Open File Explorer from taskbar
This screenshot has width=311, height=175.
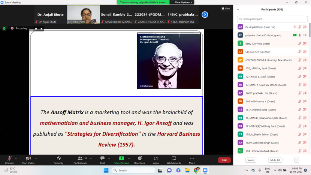[x=187, y=170]
